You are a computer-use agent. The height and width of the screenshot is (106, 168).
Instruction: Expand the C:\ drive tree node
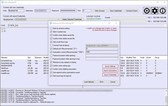click(2, 29)
